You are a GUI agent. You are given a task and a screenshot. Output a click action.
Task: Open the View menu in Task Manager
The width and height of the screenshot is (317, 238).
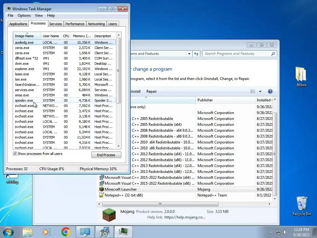click(39, 15)
